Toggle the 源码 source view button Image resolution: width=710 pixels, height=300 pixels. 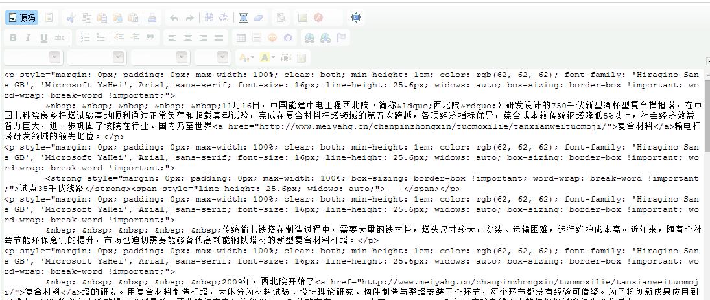point(22,18)
